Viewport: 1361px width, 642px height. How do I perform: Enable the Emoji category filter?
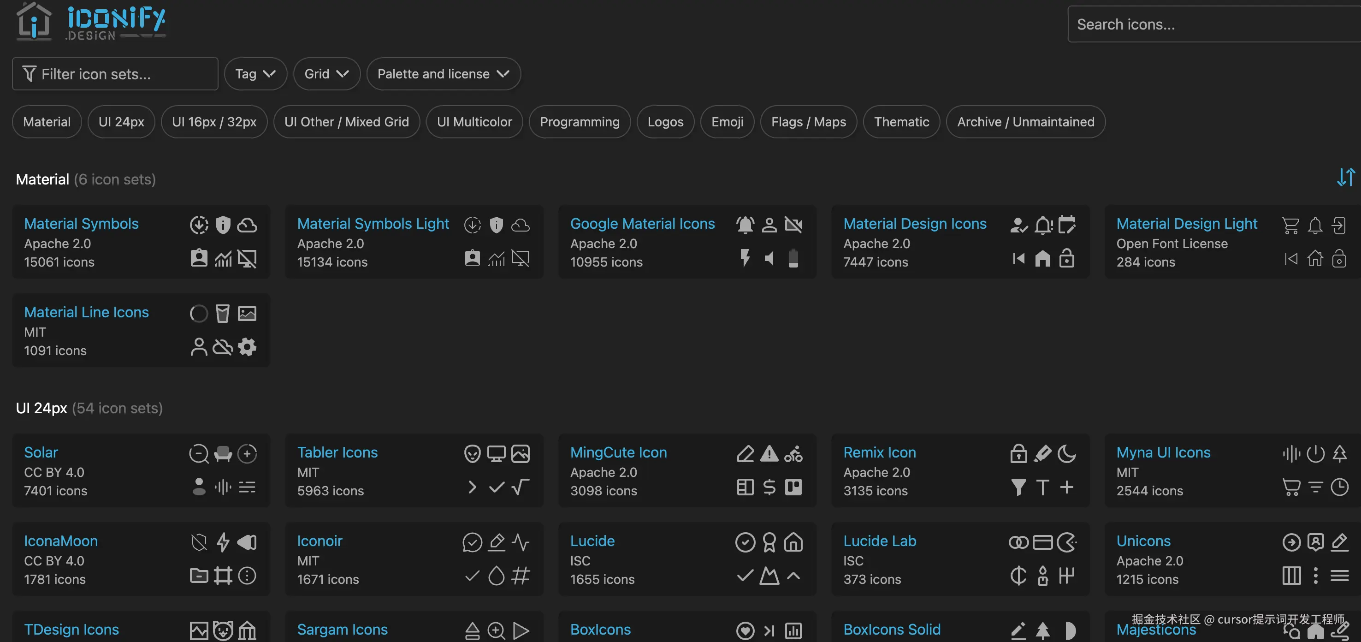tap(727, 122)
